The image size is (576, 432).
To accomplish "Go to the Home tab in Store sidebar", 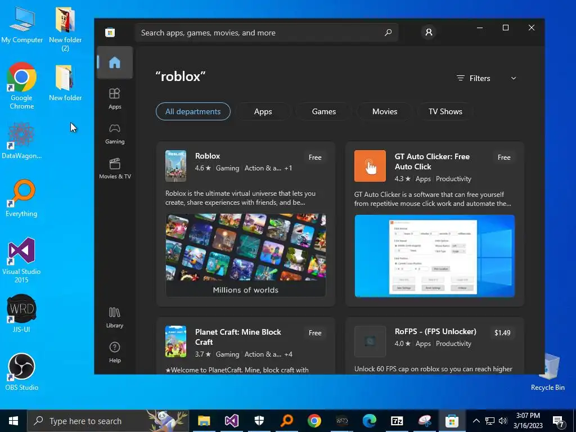I will pos(115,62).
